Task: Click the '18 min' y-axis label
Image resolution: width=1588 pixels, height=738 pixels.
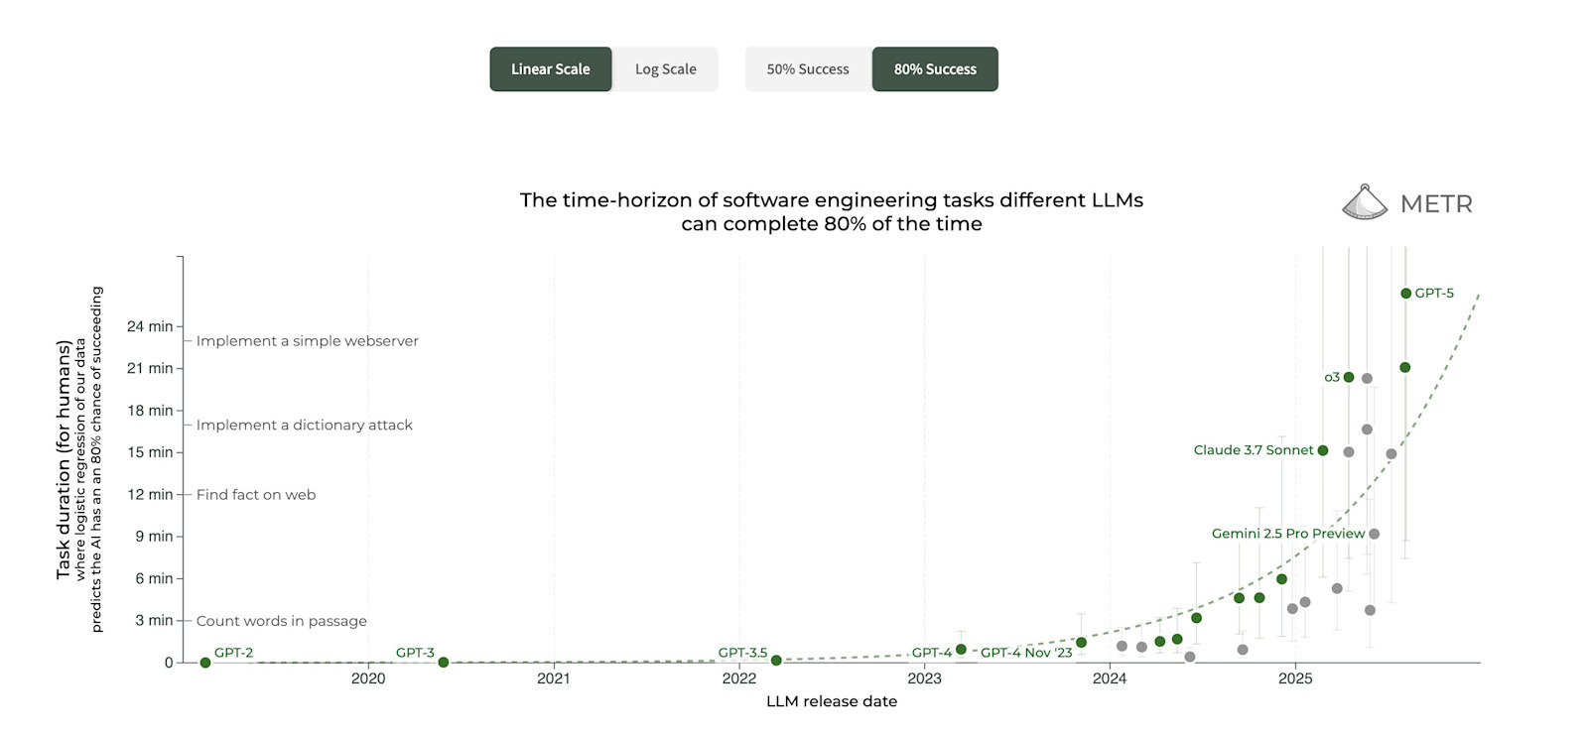Action: click(x=150, y=411)
